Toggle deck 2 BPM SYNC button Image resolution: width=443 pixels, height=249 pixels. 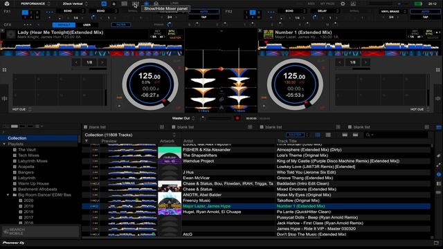429,33
